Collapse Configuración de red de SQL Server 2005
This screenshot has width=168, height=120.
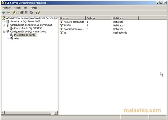pos(4,25)
